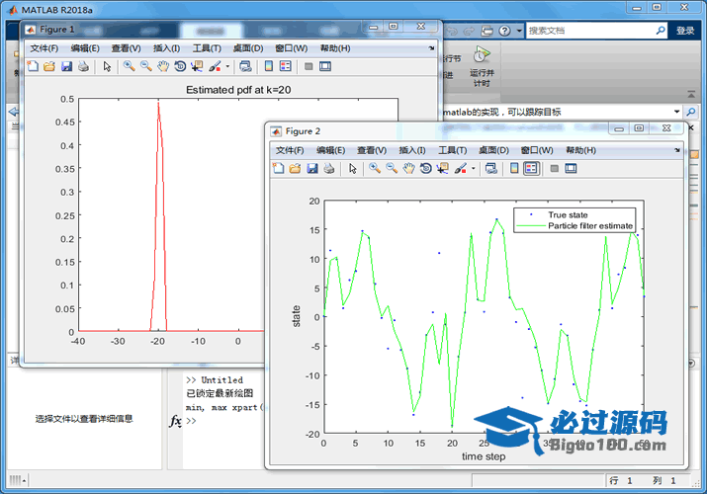Click folder search magnifier beside path bar
The height and width of the screenshot is (494, 707).
(x=690, y=112)
